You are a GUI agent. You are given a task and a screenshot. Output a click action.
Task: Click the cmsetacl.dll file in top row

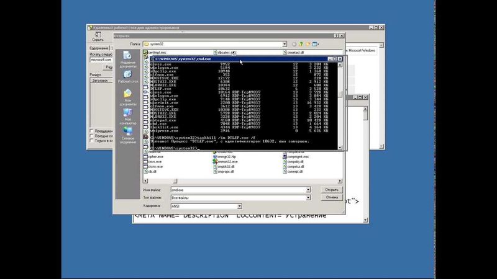coord(293,53)
